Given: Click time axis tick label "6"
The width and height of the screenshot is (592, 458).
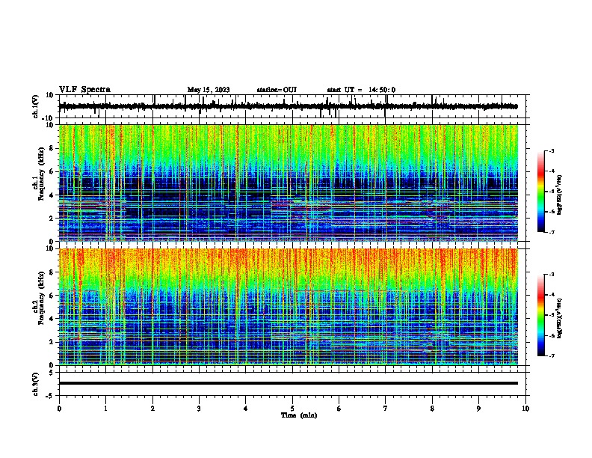Looking at the screenshot, I should point(339,409).
